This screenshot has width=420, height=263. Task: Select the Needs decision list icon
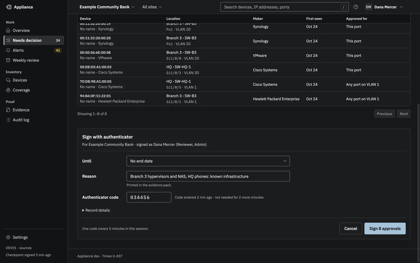point(8,40)
